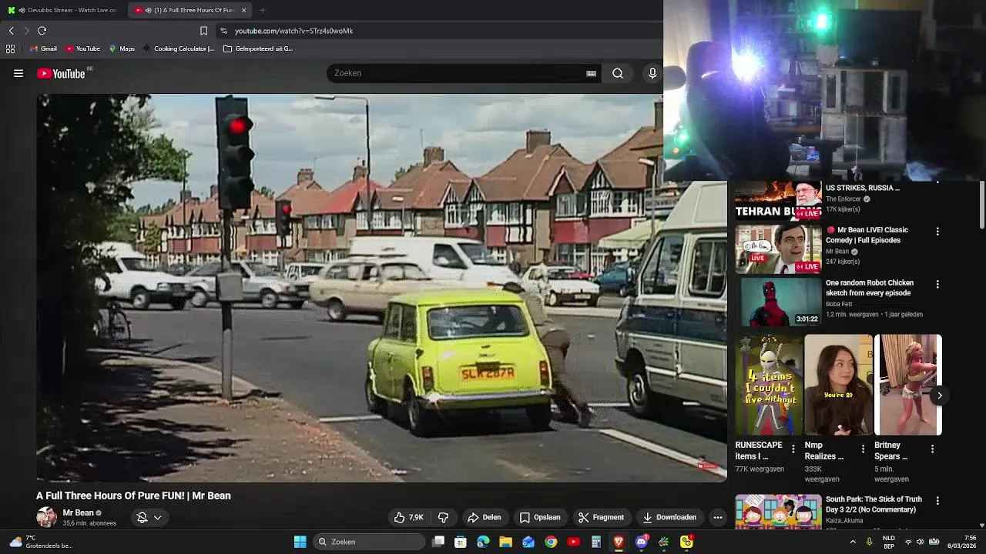Open options for Mr Bean LIVE video
The width and height of the screenshot is (986, 554).
pos(937,231)
